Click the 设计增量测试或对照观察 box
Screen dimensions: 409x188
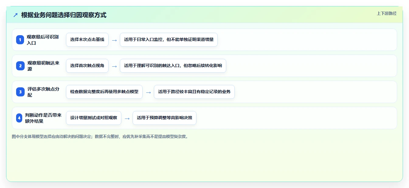[x=94, y=118]
